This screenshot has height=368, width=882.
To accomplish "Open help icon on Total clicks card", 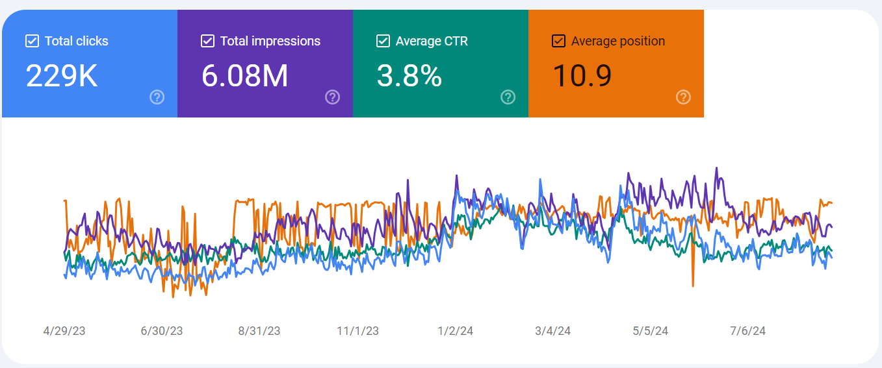I will [x=157, y=97].
